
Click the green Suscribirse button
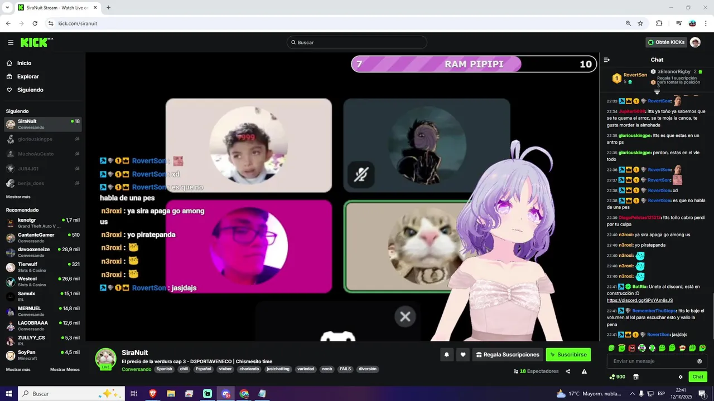pos(568,354)
